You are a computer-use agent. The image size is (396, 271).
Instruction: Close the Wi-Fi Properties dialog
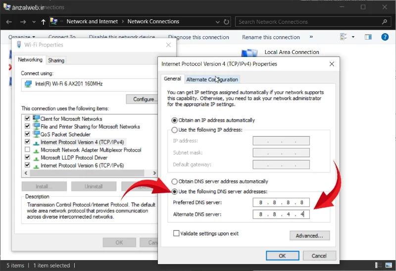coord(168,45)
